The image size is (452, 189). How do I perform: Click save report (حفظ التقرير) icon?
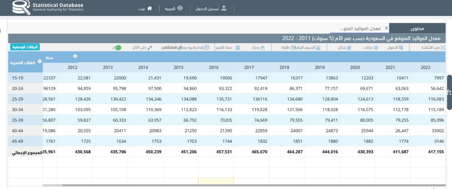click(x=238, y=48)
